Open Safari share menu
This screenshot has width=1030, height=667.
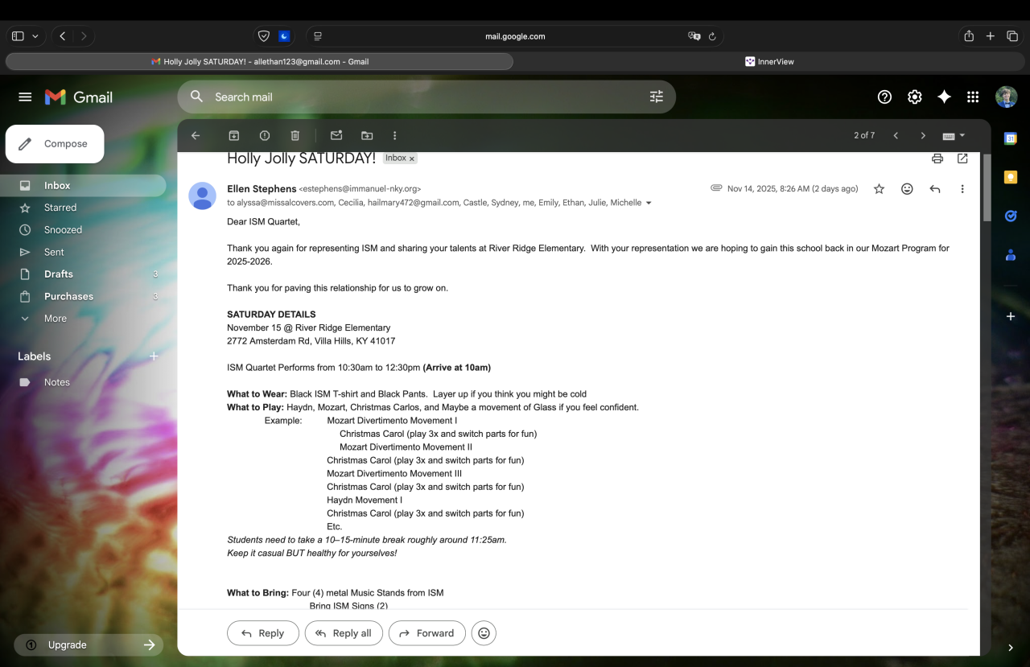point(969,36)
